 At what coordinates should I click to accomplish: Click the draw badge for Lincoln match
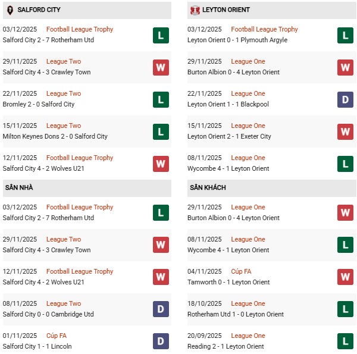click(x=161, y=342)
